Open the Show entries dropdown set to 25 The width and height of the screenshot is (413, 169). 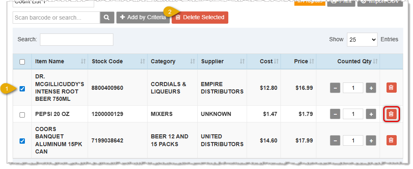pos(362,40)
